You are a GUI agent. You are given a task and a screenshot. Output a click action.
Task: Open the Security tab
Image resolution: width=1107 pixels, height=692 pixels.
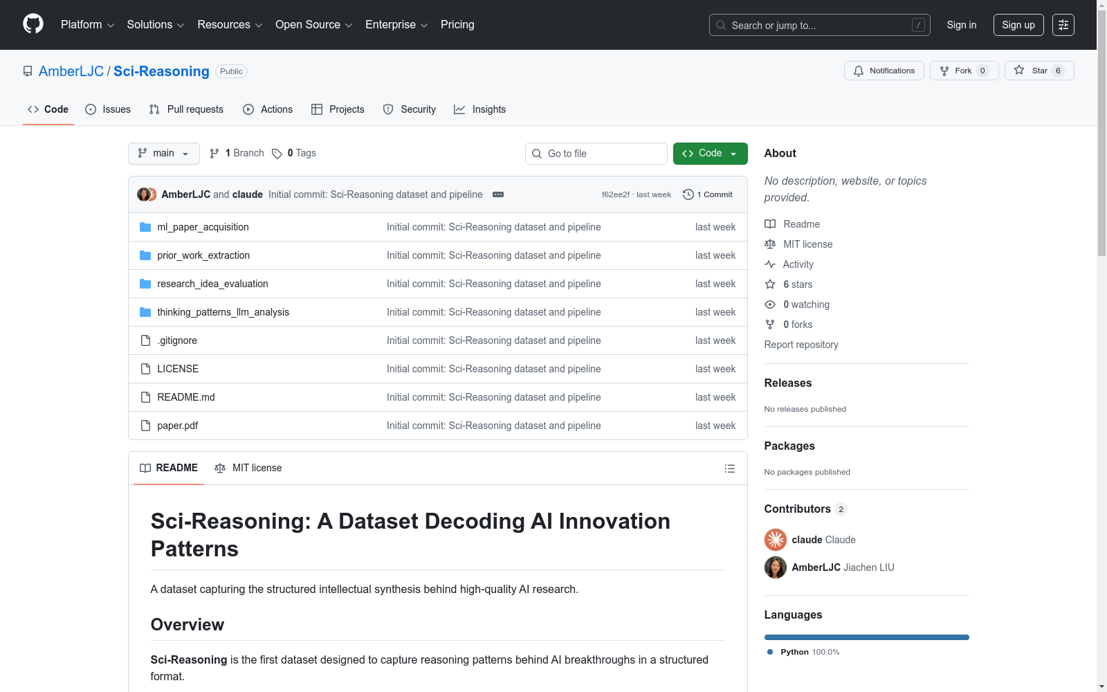click(410, 109)
